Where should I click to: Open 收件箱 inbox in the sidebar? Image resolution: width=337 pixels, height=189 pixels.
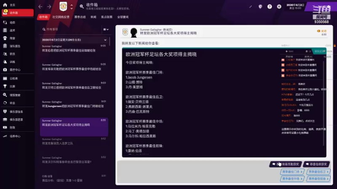(18, 13)
